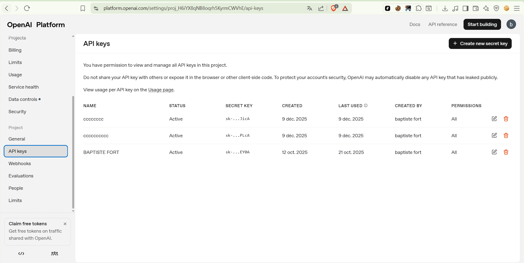Open organization Limits above Usage
The height and width of the screenshot is (263, 524).
pos(15,62)
